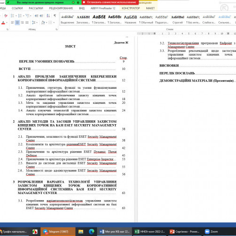
Task: Expand the multilevel list dropdown arrow
Action: coord(31,16)
